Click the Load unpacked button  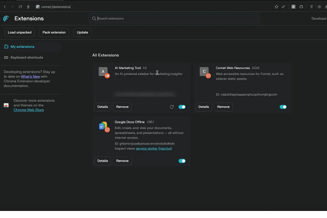click(20, 32)
